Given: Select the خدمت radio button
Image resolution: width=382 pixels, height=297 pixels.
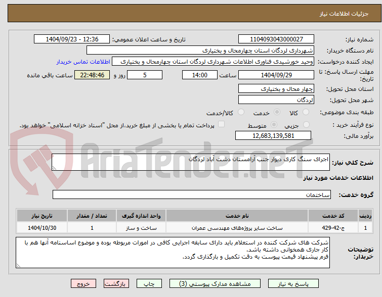Looking at the screenshot, I should click(x=277, y=112).
